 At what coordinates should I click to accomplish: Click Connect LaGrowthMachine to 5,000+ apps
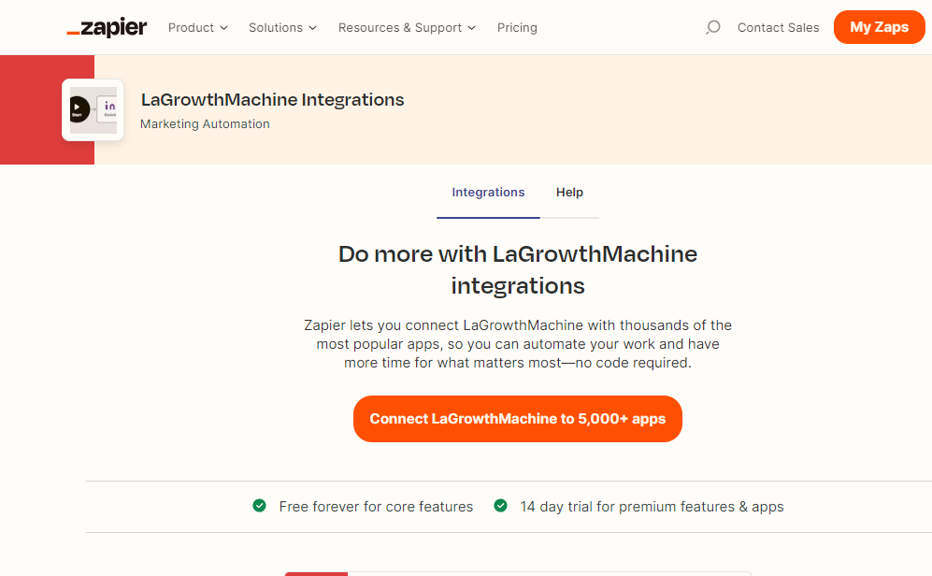tap(517, 419)
